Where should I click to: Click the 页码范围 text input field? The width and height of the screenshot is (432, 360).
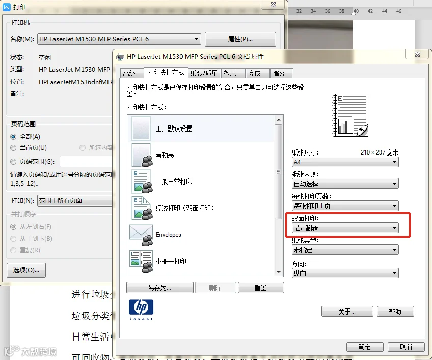(x=86, y=161)
